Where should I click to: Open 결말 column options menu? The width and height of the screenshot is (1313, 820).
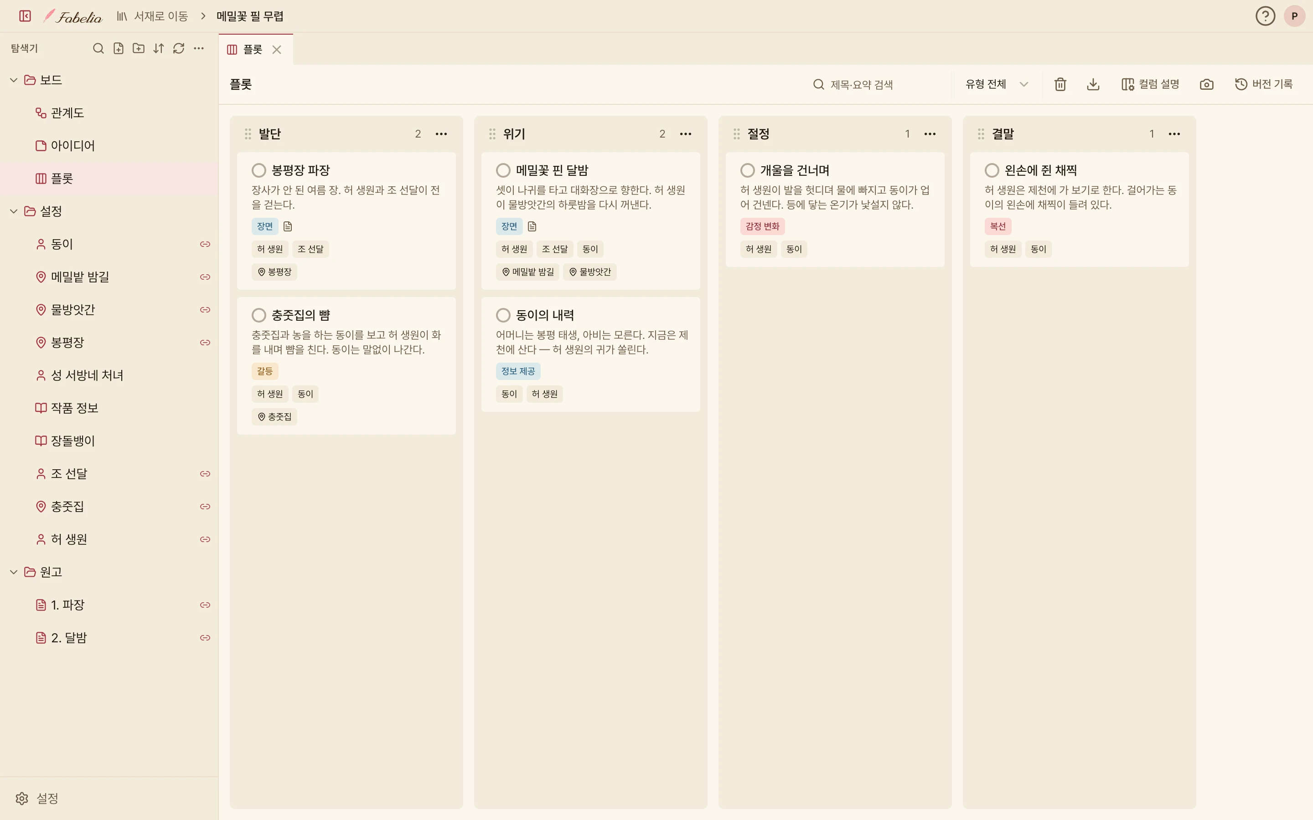click(1174, 134)
